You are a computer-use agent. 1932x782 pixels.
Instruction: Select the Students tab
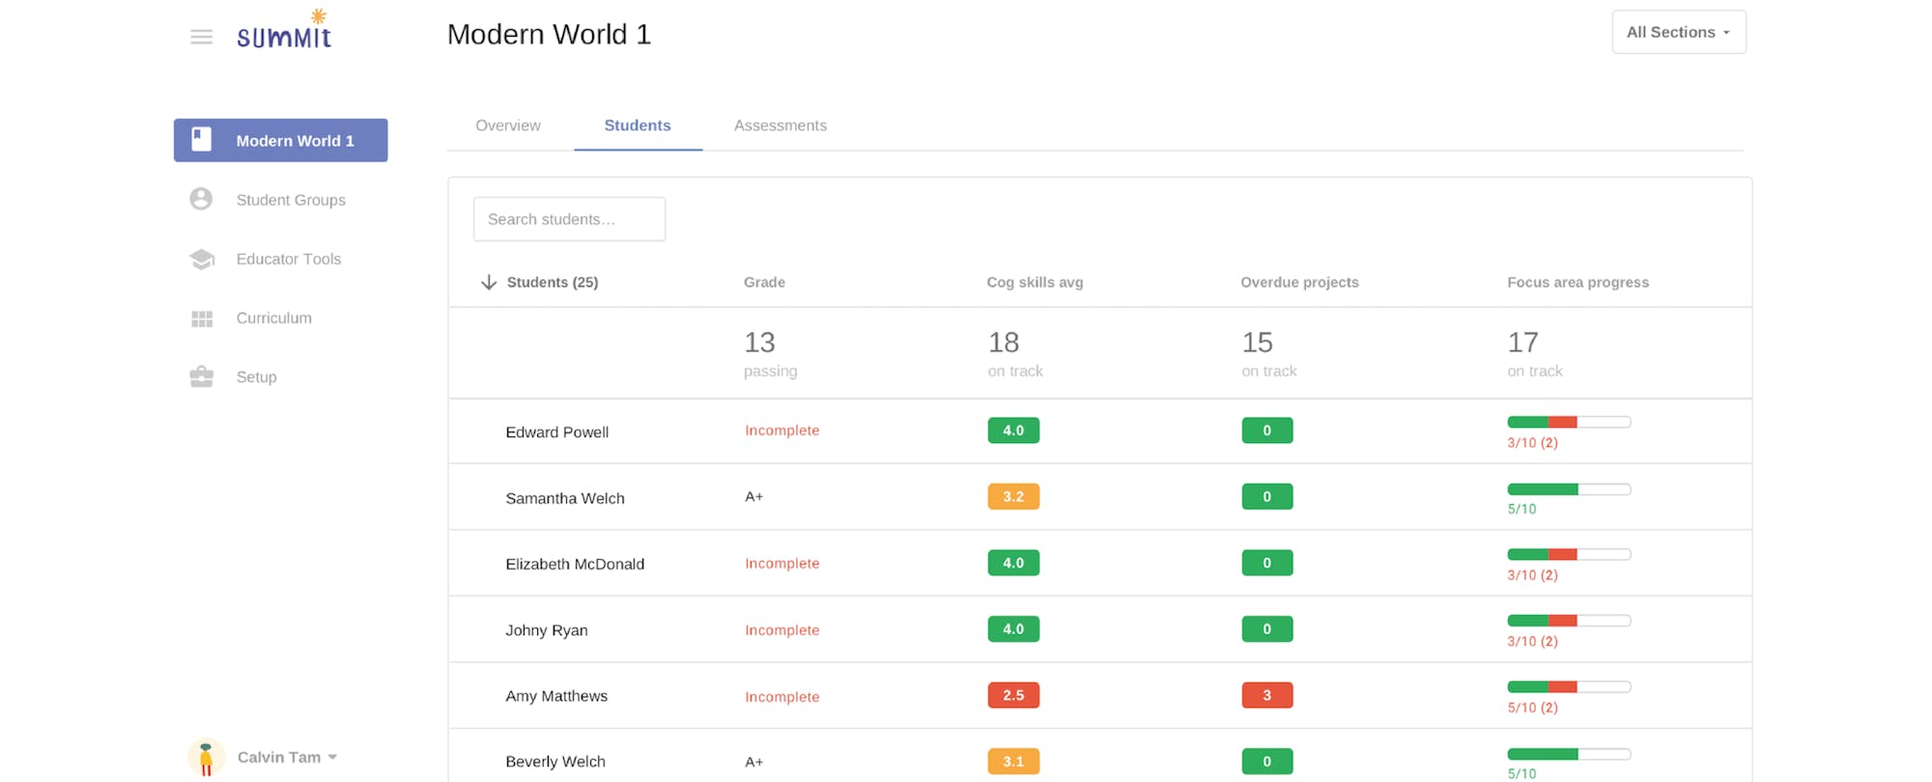click(x=637, y=126)
